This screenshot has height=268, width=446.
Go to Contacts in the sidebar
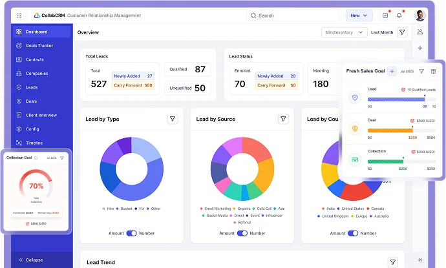tap(34, 59)
